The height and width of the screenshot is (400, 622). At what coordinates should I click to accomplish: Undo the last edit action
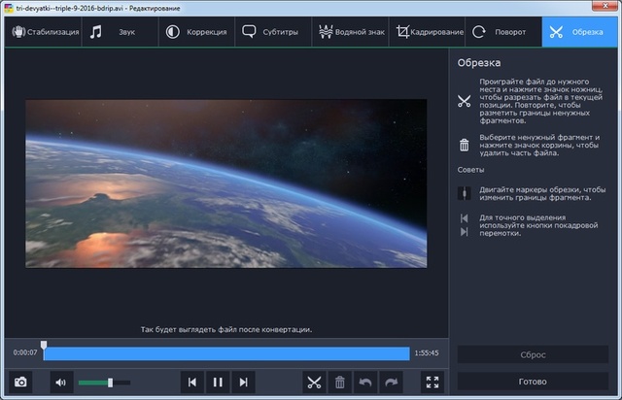[x=365, y=383]
